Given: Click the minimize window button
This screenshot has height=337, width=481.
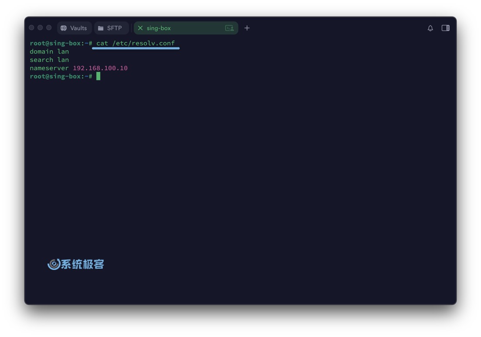Looking at the screenshot, I should pos(40,27).
